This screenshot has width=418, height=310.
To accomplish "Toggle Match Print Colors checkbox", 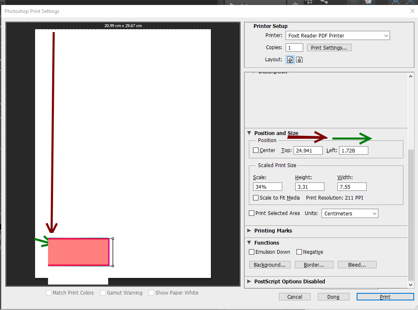I will pyautogui.click(x=48, y=292).
